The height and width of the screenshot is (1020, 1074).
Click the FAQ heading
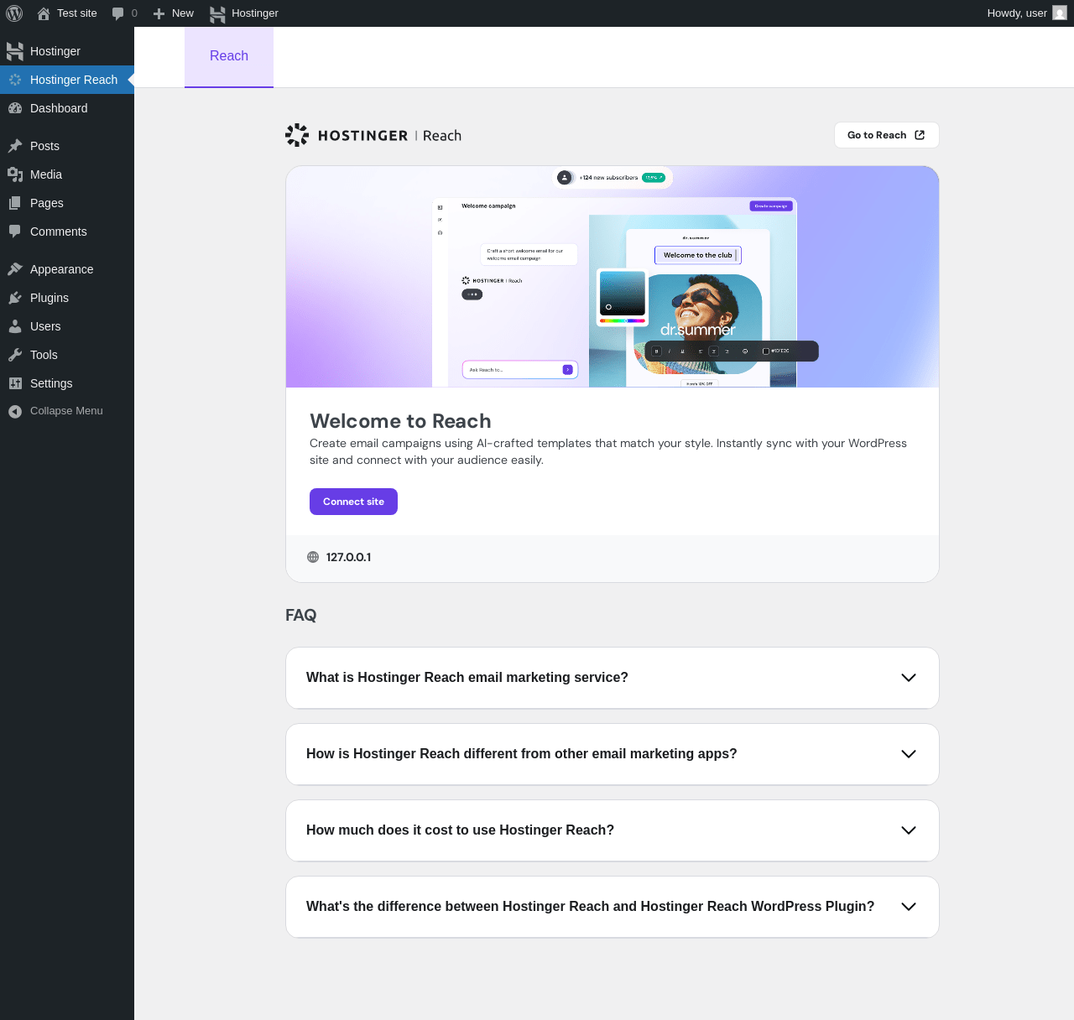301,615
